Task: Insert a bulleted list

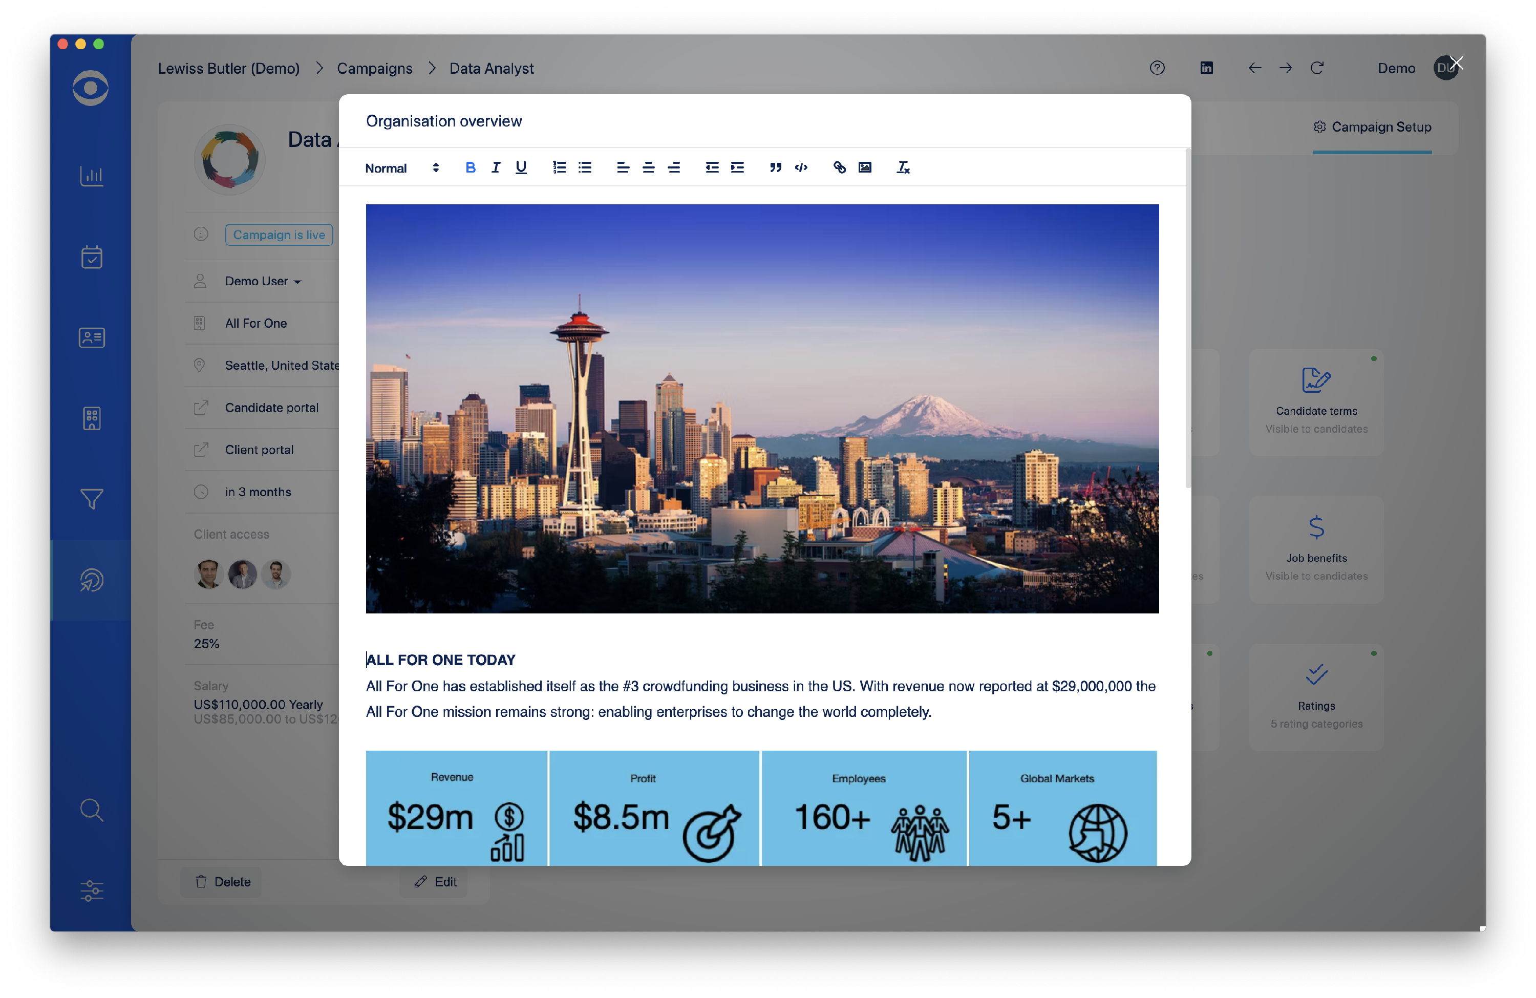Action: [585, 168]
